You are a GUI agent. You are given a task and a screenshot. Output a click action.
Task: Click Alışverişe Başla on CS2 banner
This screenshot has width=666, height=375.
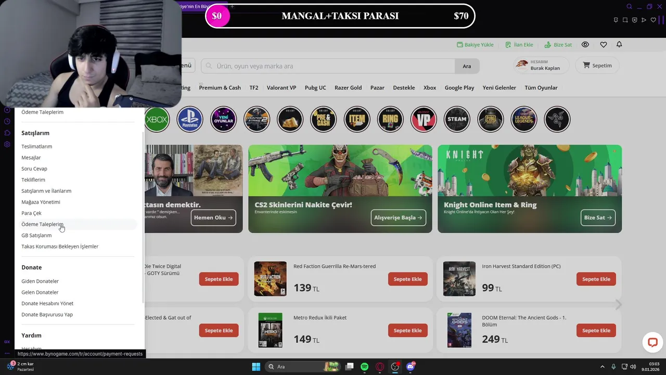[x=398, y=218]
